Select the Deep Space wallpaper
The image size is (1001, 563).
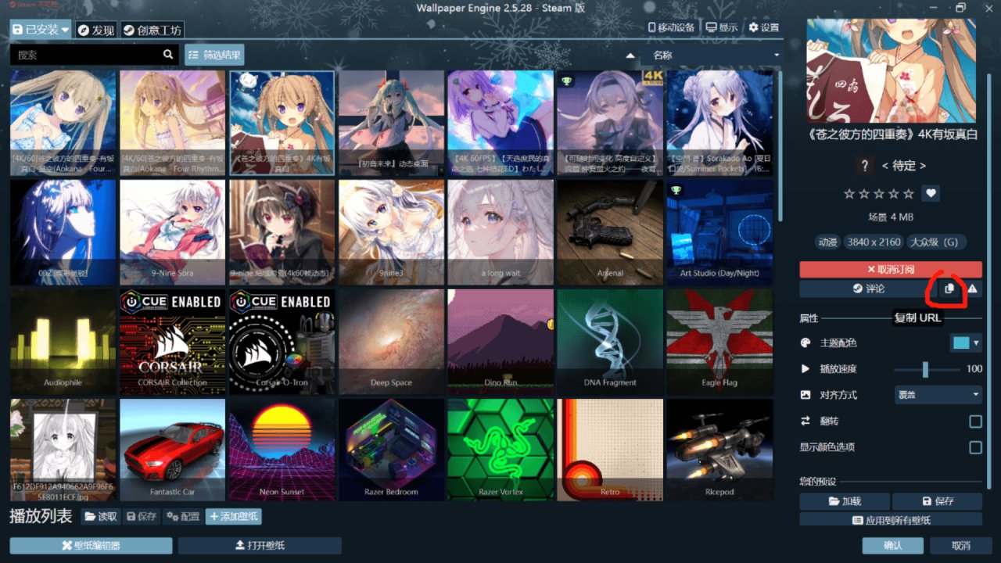coord(391,340)
